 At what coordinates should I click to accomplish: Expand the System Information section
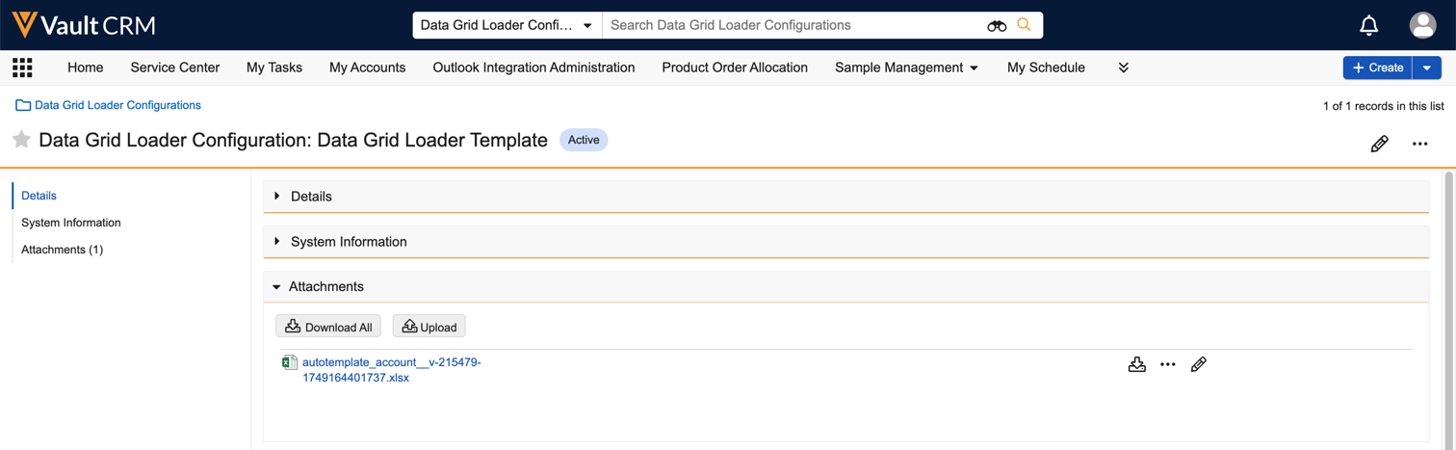348,242
